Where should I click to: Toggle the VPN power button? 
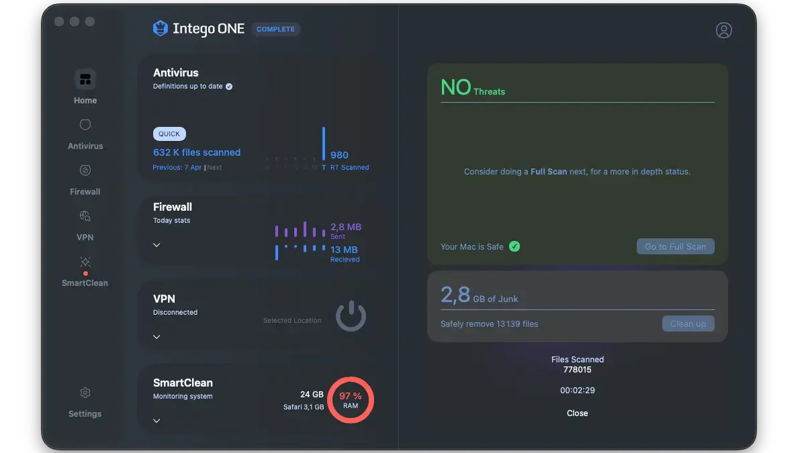(351, 315)
